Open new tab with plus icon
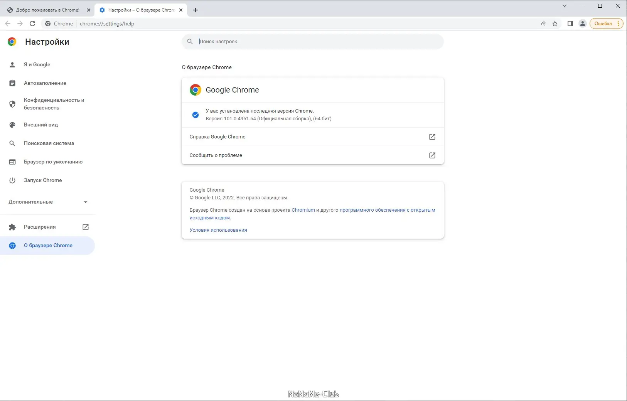The width and height of the screenshot is (627, 401). [x=196, y=10]
